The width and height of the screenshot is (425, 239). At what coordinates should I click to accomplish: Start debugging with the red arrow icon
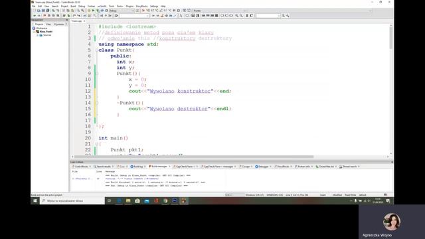(x=143, y=11)
